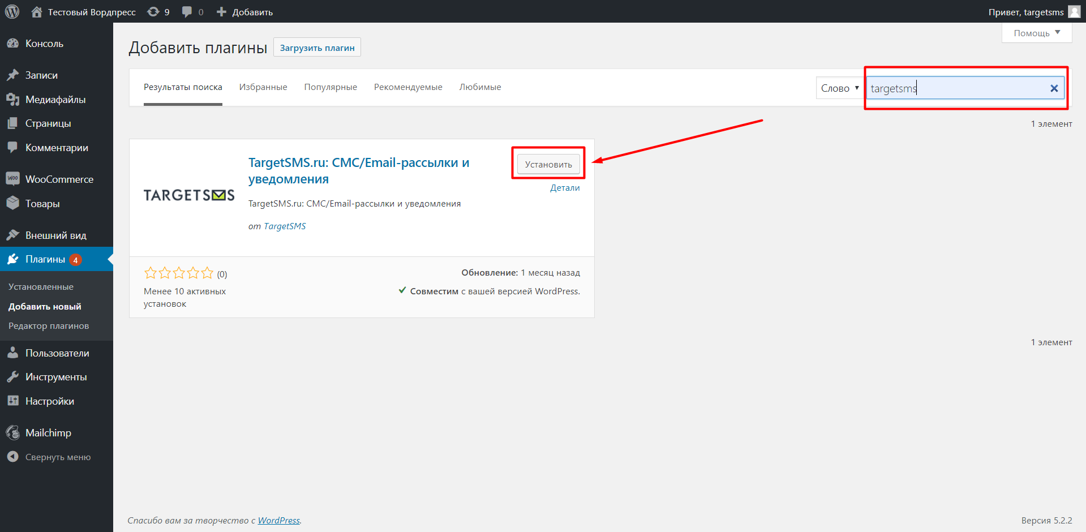Viewport: 1086px width, 532px height.
Task: Switch to Избранные tab
Action: (x=263, y=87)
